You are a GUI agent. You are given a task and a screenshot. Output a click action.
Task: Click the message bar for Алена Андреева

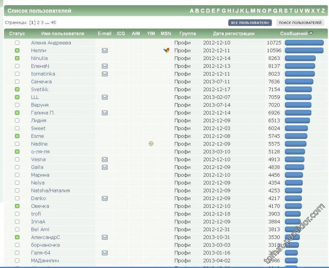[304, 43]
